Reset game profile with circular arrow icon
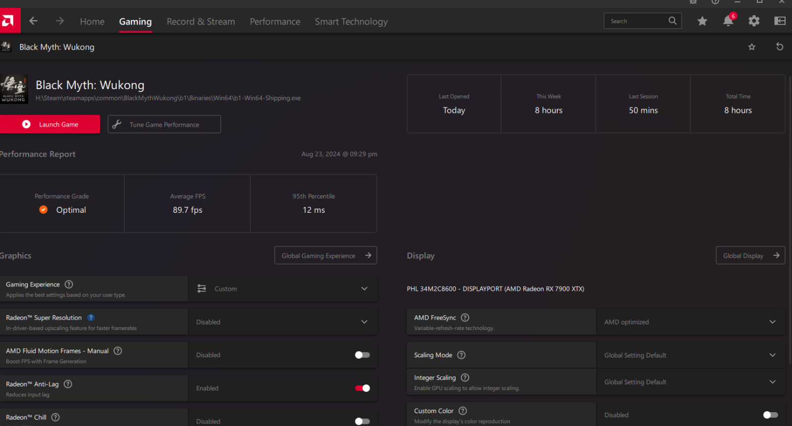This screenshot has height=426, width=792. point(780,47)
